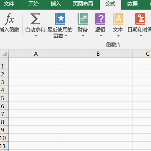
Task: Click the 逻辑 label
Action: [x=100, y=30]
